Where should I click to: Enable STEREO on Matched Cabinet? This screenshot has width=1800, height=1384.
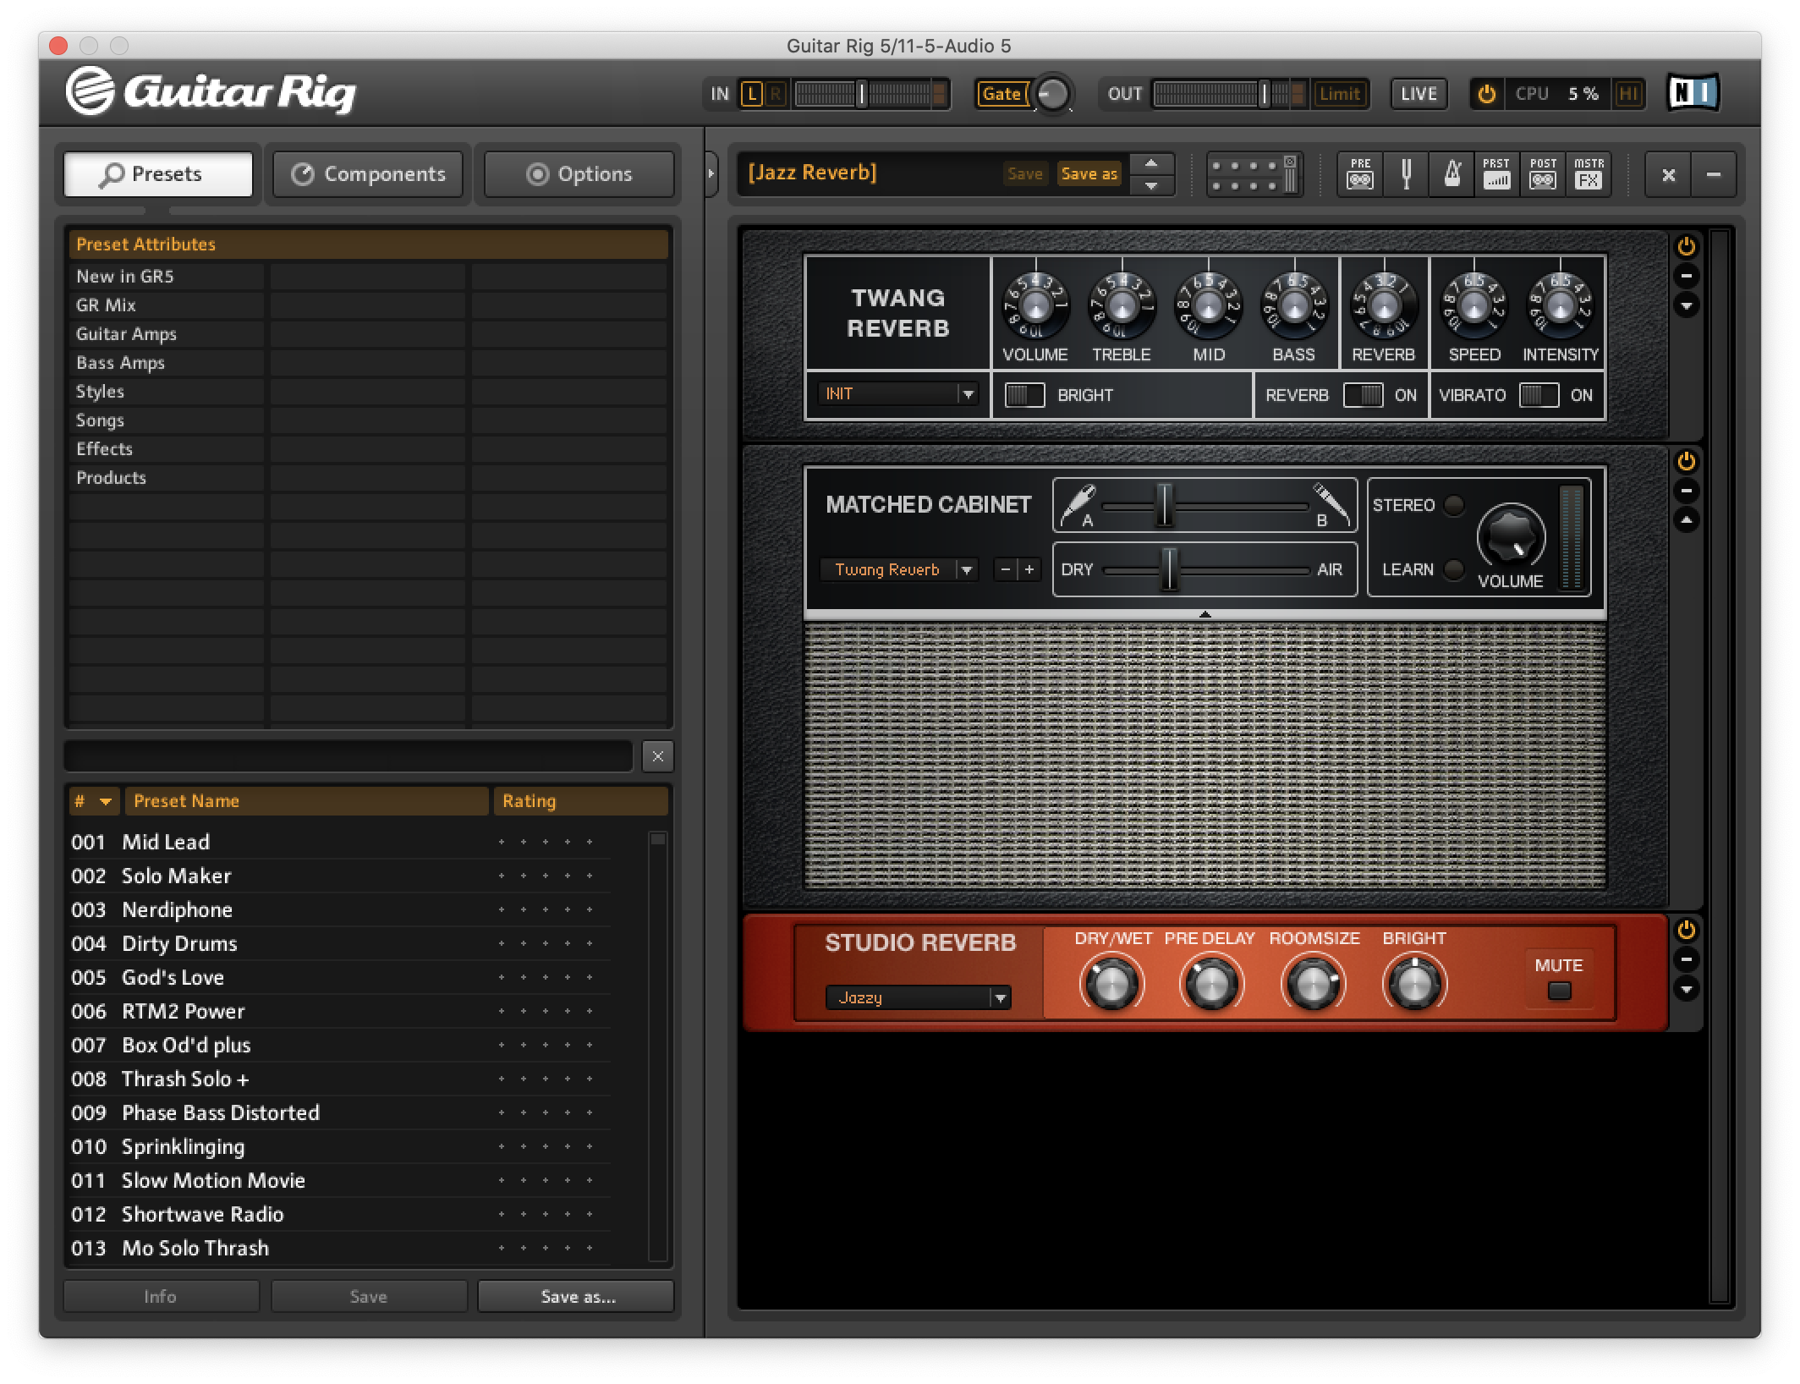[1454, 505]
